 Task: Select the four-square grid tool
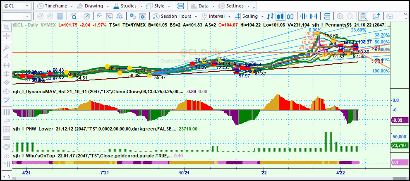click(x=7, y=129)
